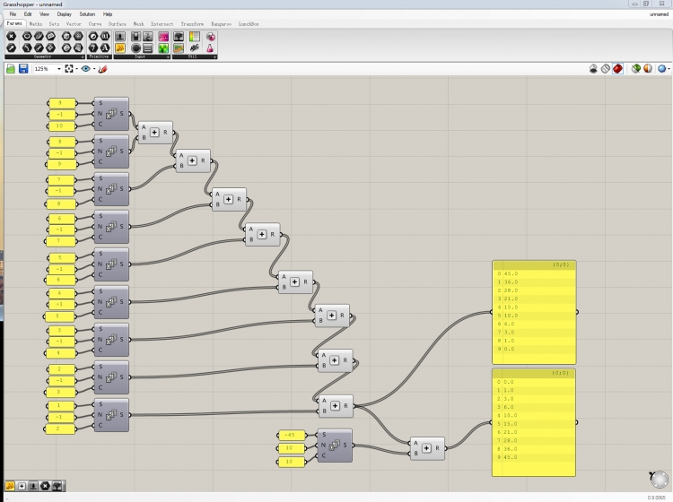
Task: Activate the red Sketch pen tool
Action: tap(102, 69)
